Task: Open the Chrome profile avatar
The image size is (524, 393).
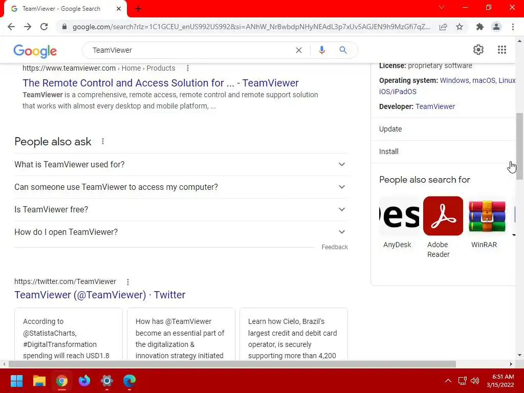Action: click(496, 27)
